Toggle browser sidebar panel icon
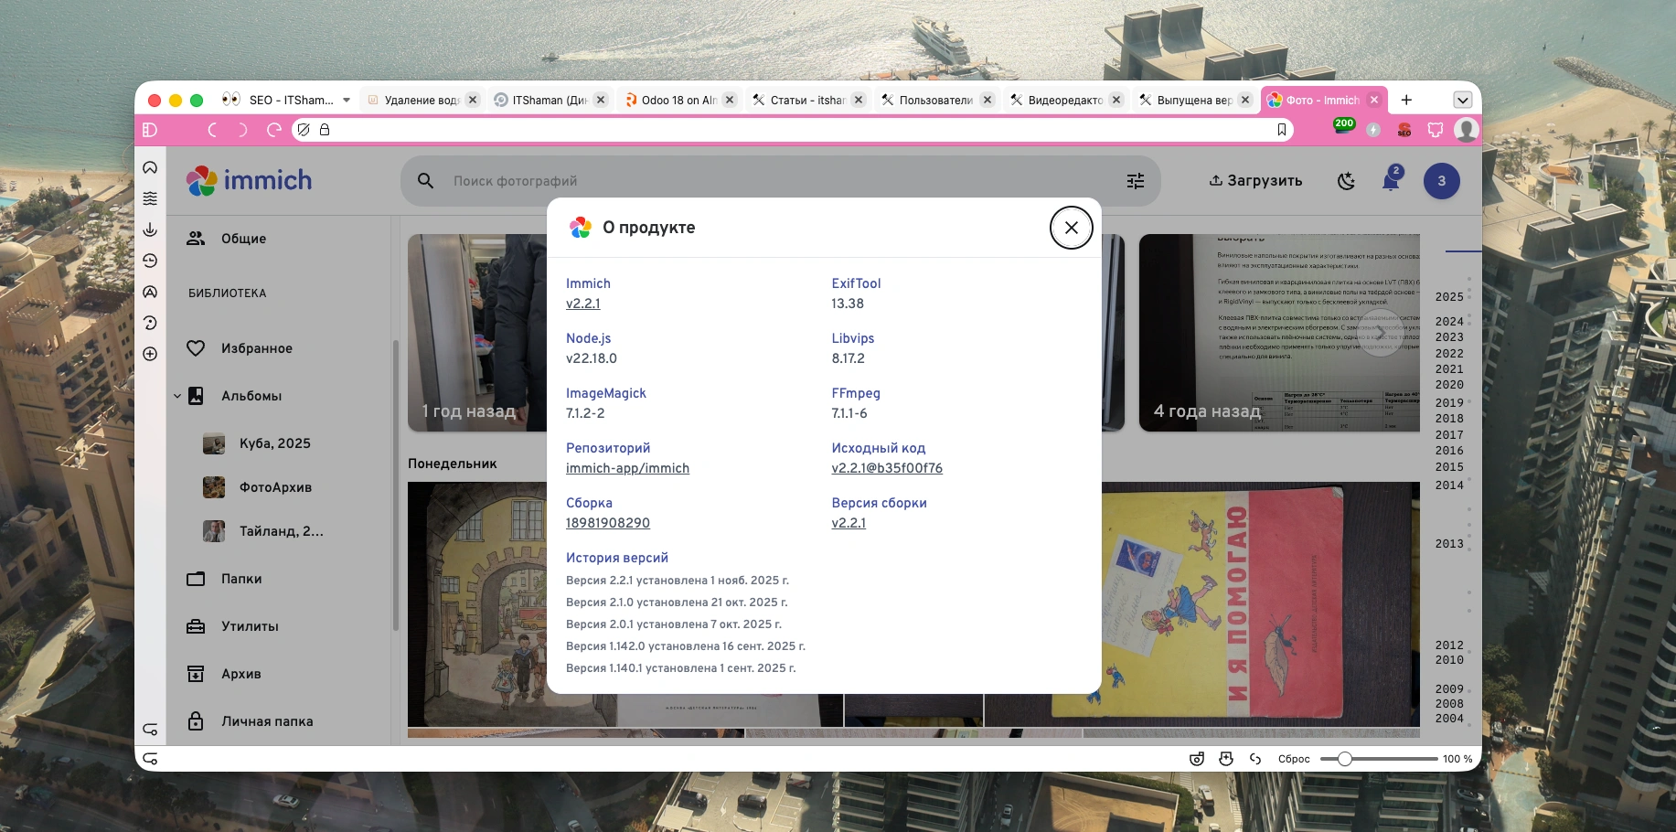The width and height of the screenshot is (1676, 832). point(151,130)
